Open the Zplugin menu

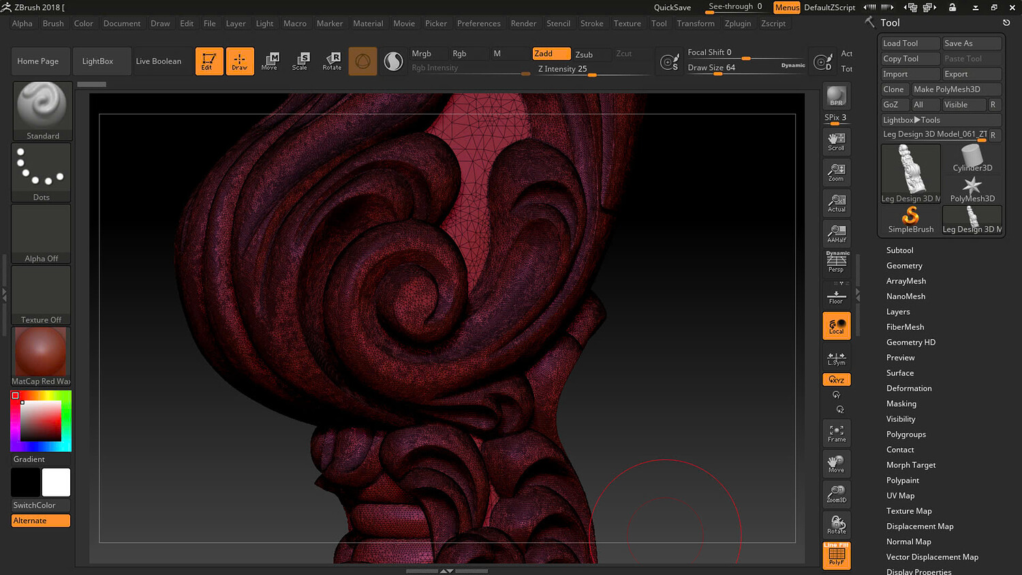(x=737, y=23)
